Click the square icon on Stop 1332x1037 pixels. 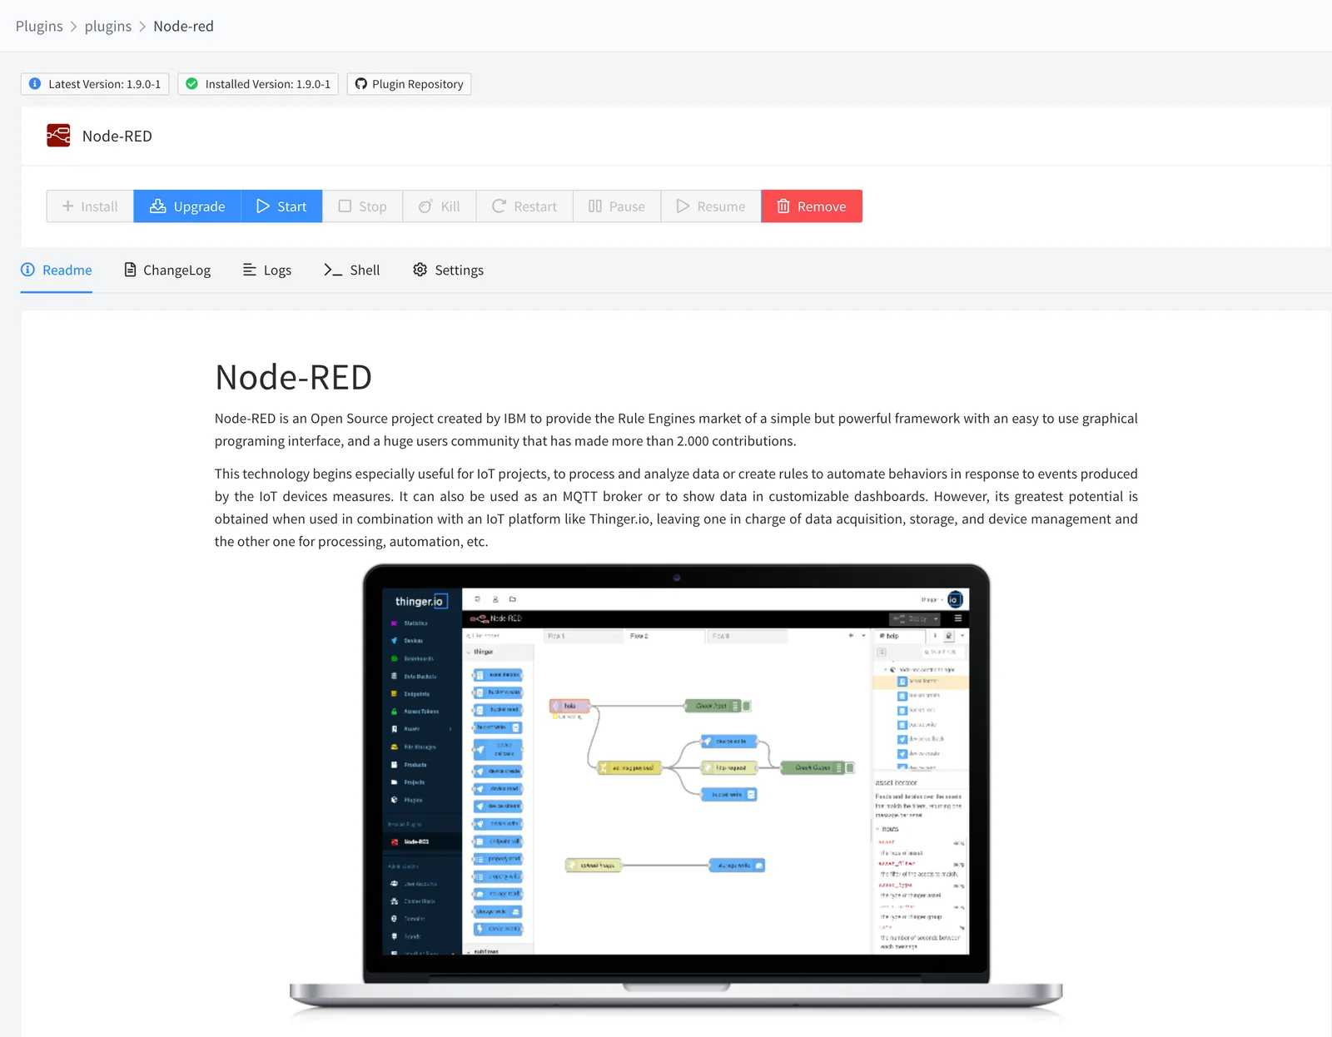point(345,206)
